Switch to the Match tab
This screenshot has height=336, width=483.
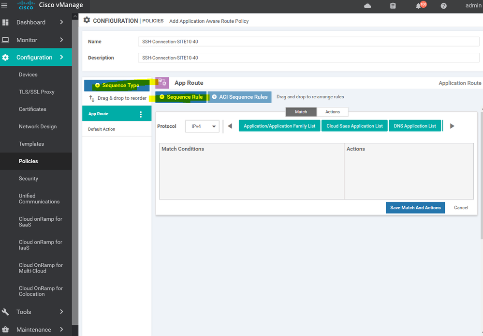click(x=301, y=112)
